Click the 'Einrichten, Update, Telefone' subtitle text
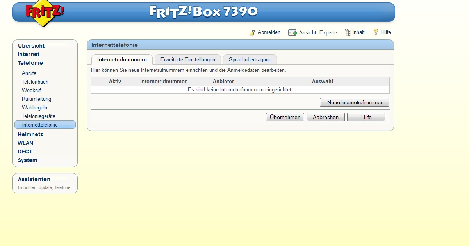The image size is (469, 246). [44, 188]
